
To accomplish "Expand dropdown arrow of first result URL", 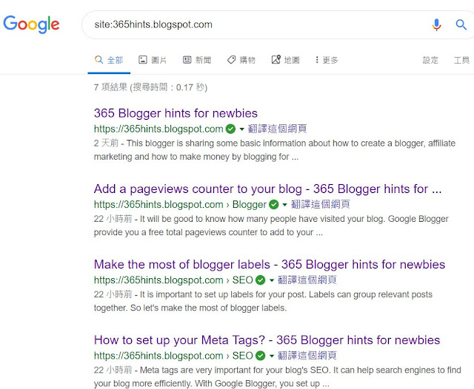I will click(x=242, y=129).
